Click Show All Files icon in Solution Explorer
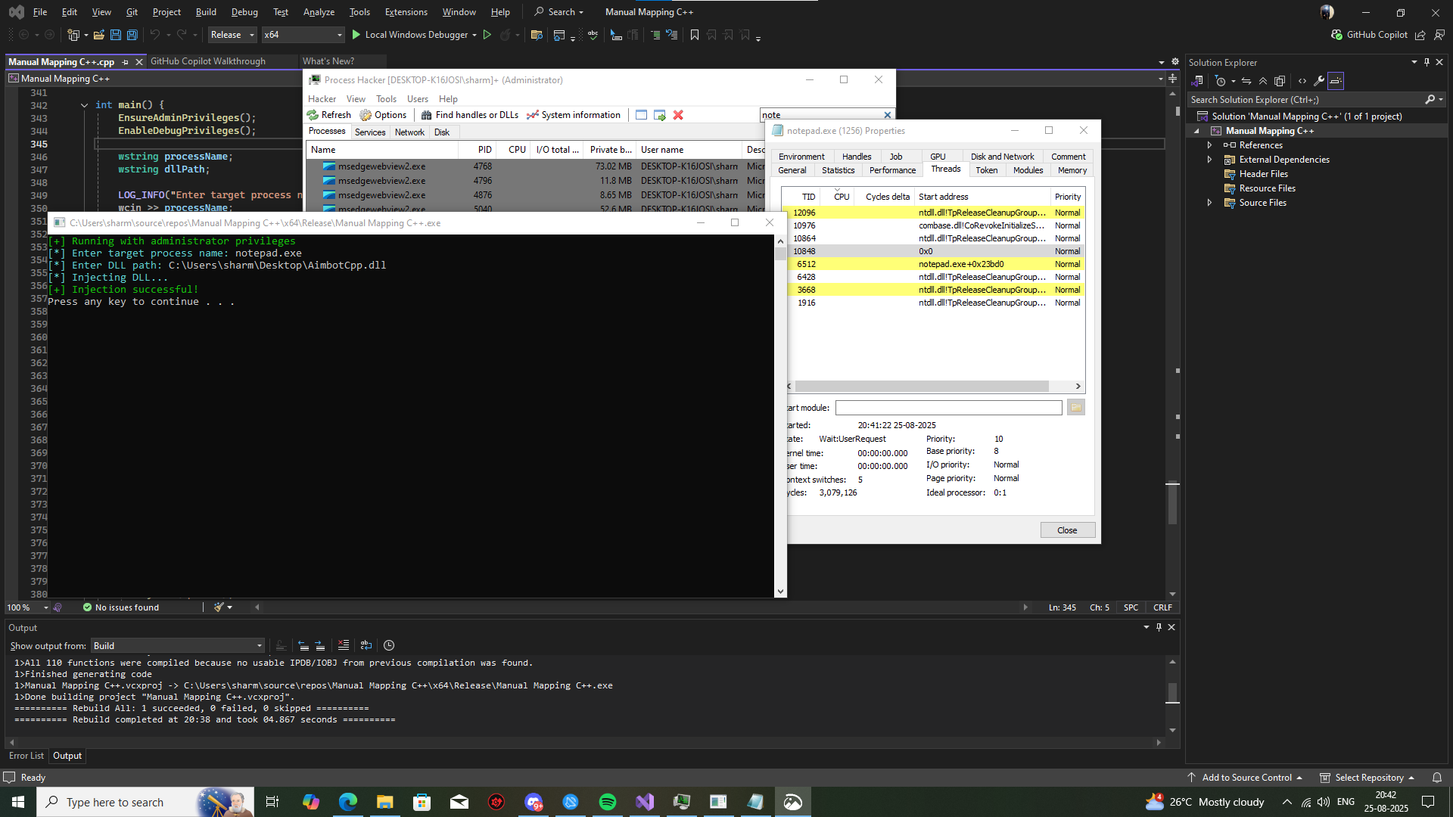The image size is (1453, 817). pyautogui.click(x=1280, y=81)
